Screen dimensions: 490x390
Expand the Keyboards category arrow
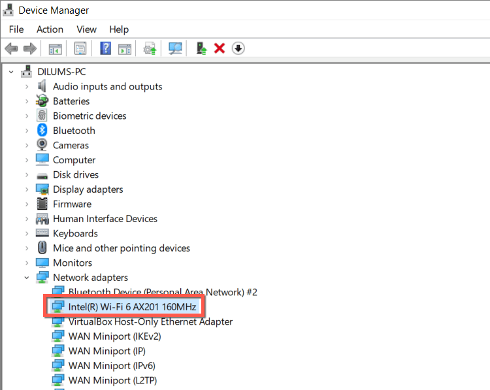pos(27,233)
